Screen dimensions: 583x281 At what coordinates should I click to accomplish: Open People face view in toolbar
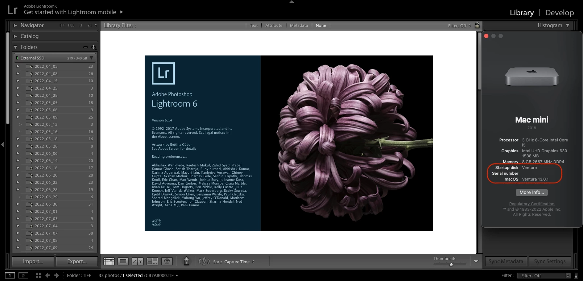click(x=167, y=261)
